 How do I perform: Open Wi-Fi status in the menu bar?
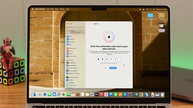(147, 9)
